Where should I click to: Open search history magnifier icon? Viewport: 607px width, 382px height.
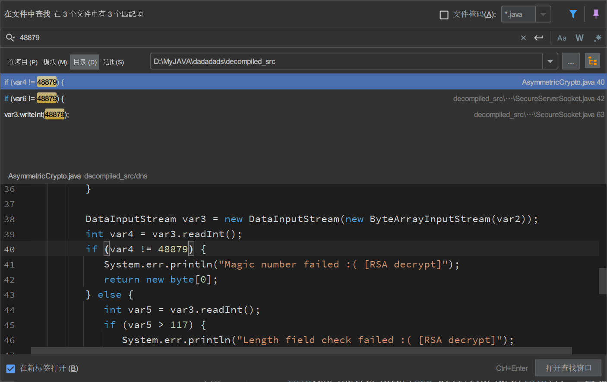coord(10,38)
